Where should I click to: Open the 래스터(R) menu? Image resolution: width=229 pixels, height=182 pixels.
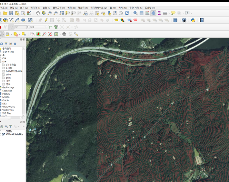(x=83, y=8)
